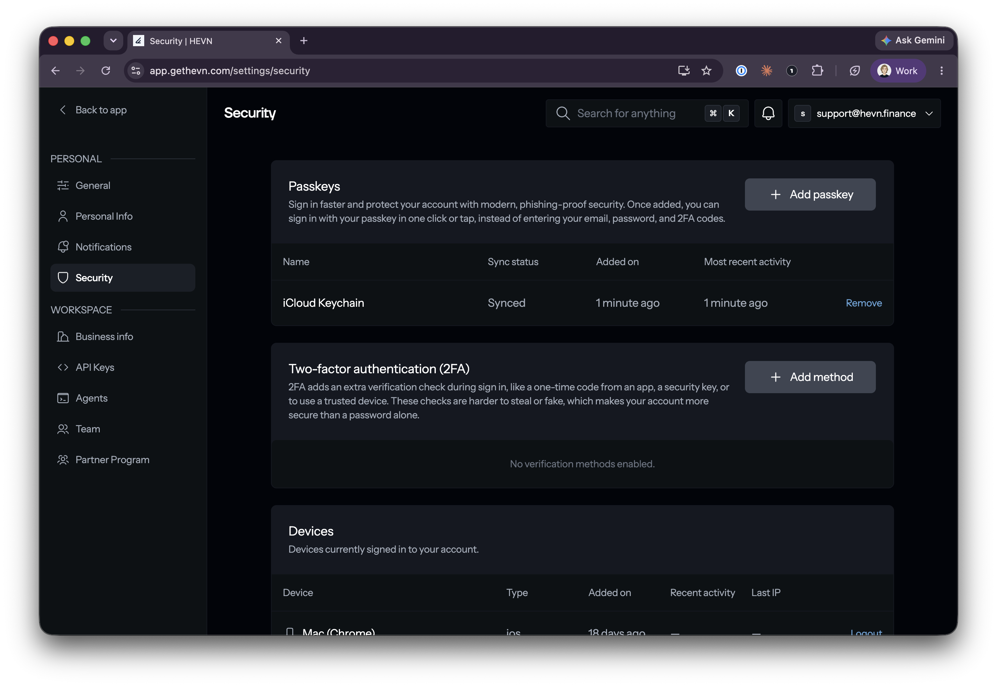Open the tab search dropdown arrow
This screenshot has width=997, height=687.
click(x=113, y=41)
